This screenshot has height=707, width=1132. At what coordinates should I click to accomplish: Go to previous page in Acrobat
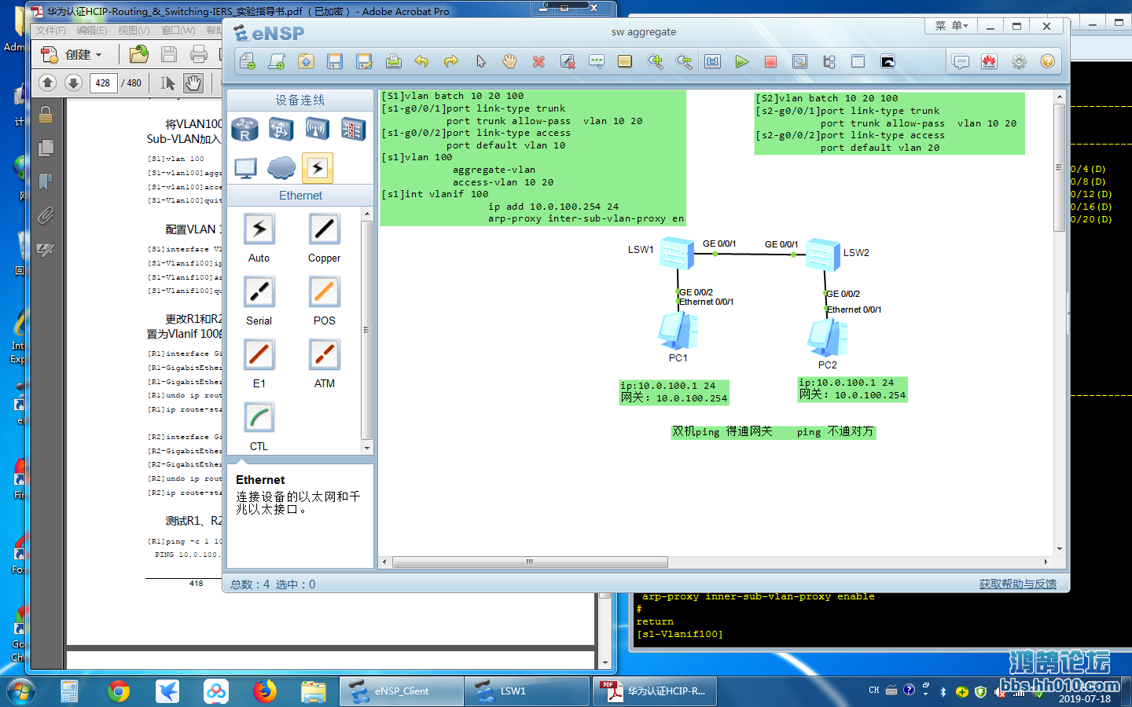coord(47,82)
